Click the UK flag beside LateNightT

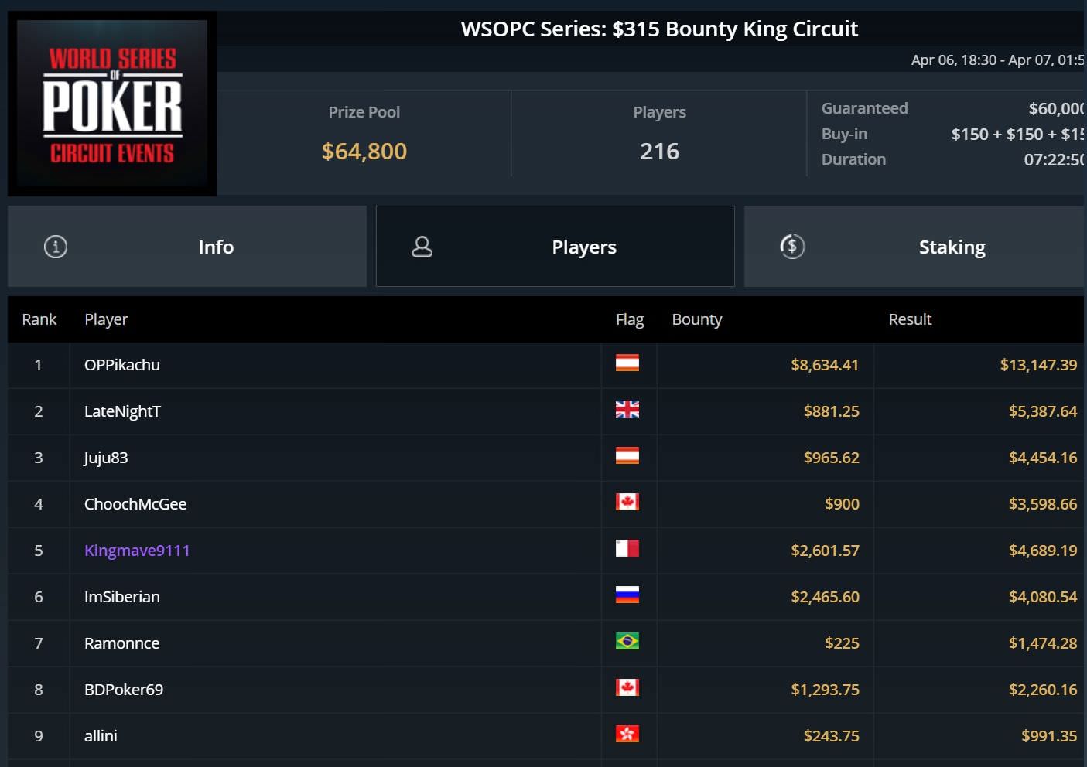(627, 410)
